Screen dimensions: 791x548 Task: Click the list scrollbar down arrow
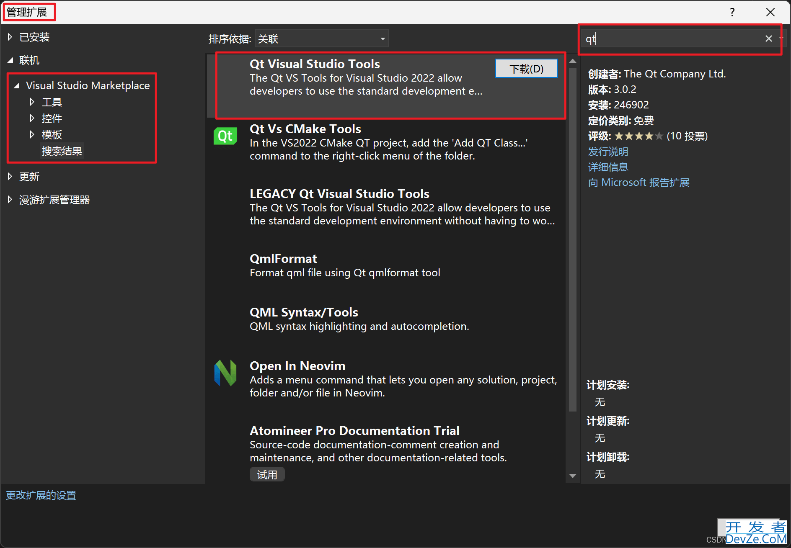[x=573, y=476]
